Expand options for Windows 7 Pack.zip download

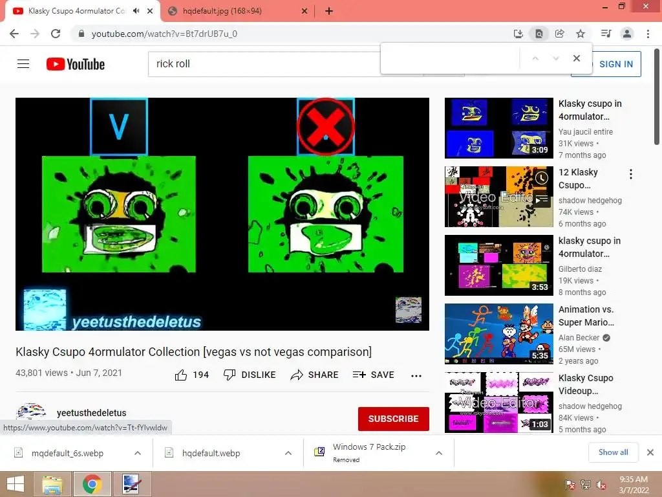439,453
